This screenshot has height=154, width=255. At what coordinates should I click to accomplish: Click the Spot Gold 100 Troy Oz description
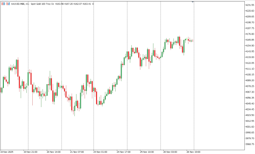(42, 4)
